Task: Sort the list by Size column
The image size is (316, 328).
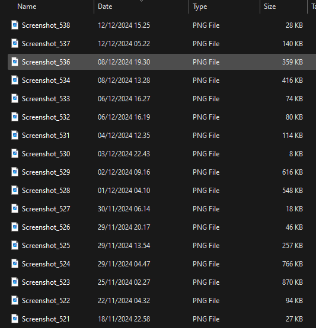Action: (x=270, y=7)
